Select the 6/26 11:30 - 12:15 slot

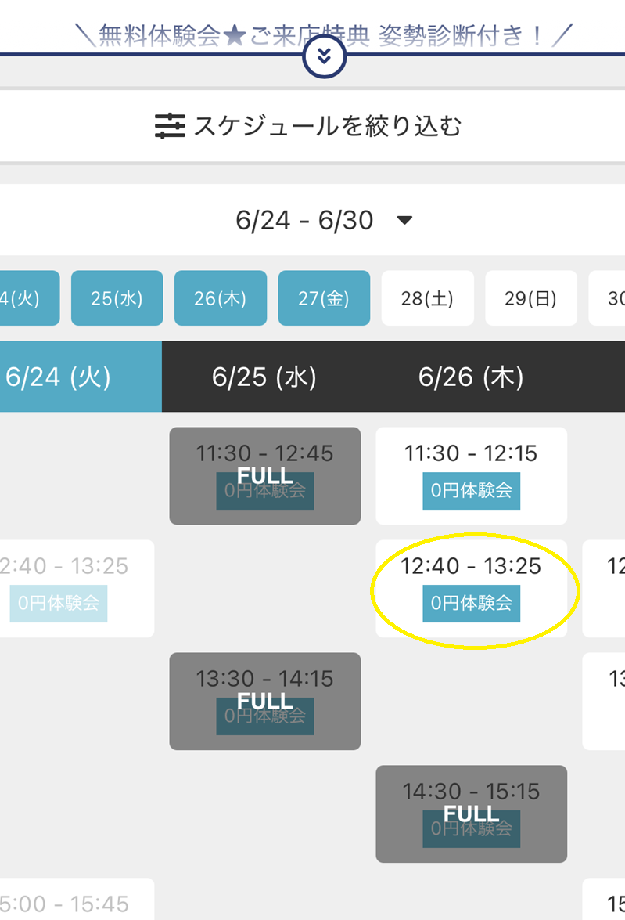[x=471, y=454]
